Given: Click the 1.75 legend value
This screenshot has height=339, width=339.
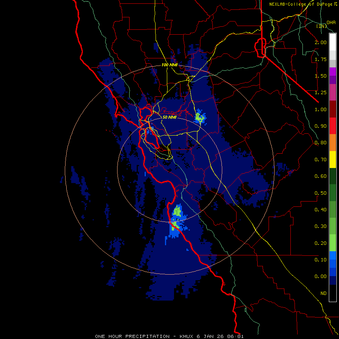Looking at the screenshot, I should tap(321, 59).
